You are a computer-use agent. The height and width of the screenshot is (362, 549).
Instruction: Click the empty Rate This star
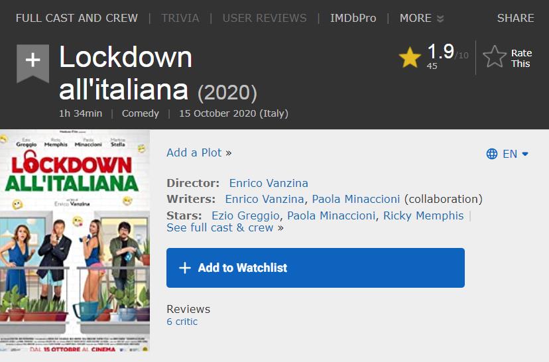click(495, 57)
